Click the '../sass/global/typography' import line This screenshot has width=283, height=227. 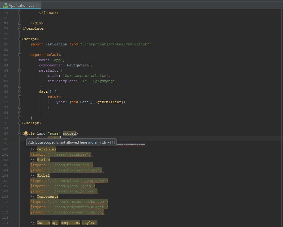[69, 181]
